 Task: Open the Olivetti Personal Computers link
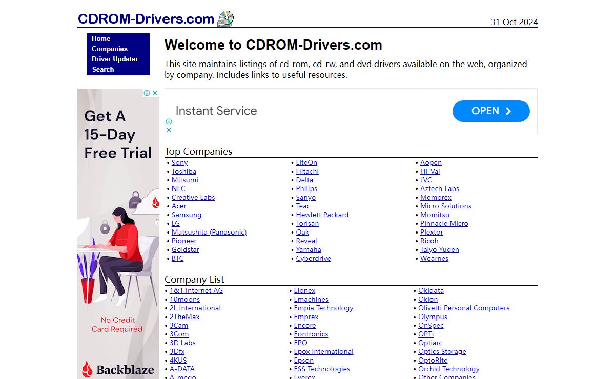[x=464, y=308]
